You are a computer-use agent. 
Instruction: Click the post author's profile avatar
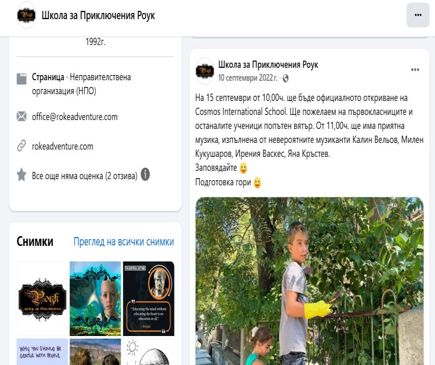pyautogui.click(x=205, y=71)
